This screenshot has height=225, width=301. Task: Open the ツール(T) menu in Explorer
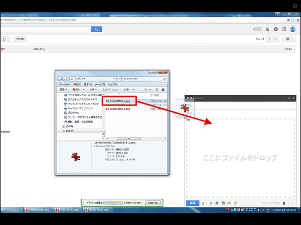(x=100, y=85)
